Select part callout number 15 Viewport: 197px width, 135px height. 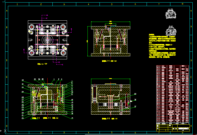(x=72, y=107)
